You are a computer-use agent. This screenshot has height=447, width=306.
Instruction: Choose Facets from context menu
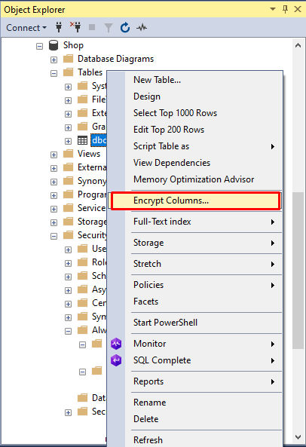click(x=203, y=302)
